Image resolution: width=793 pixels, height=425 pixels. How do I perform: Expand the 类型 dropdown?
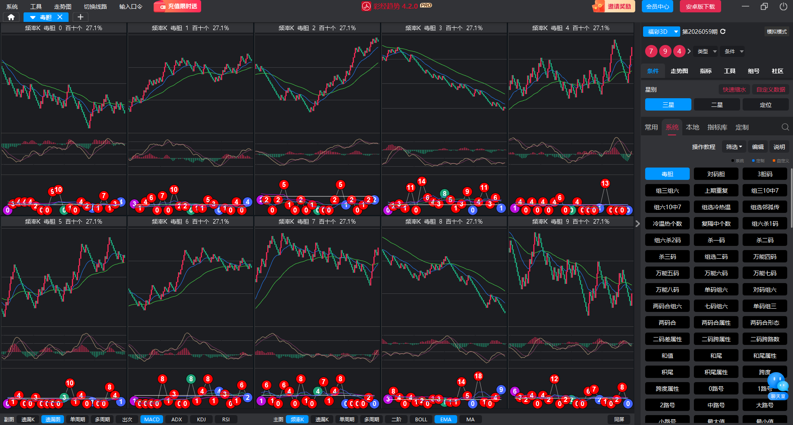pyautogui.click(x=707, y=52)
